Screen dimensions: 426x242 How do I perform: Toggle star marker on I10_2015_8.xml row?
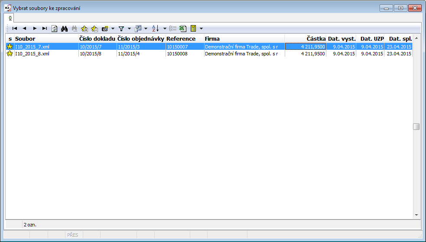pos(10,54)
